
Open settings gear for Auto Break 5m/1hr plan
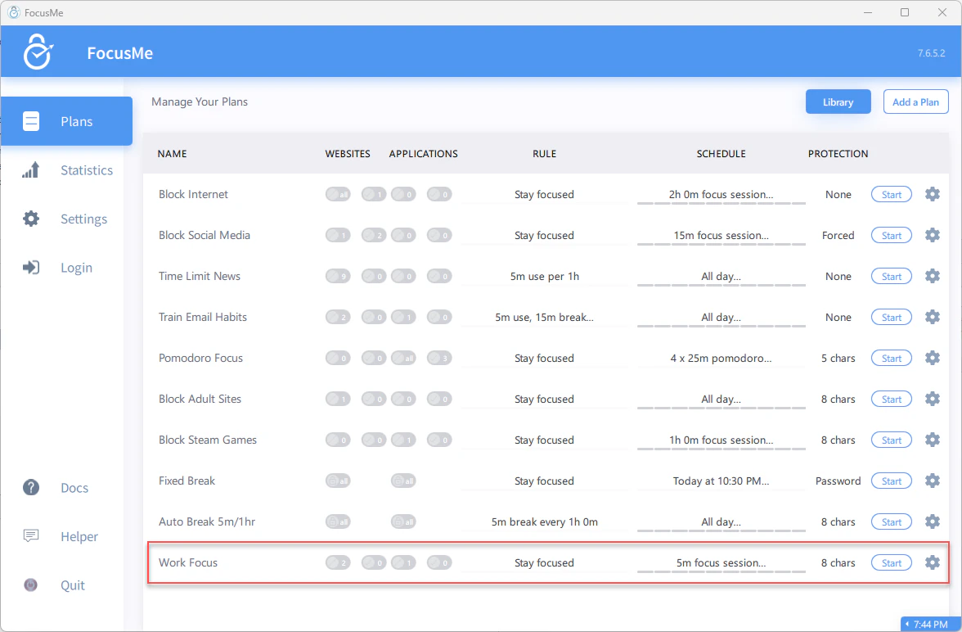click(x=932, y=522)
